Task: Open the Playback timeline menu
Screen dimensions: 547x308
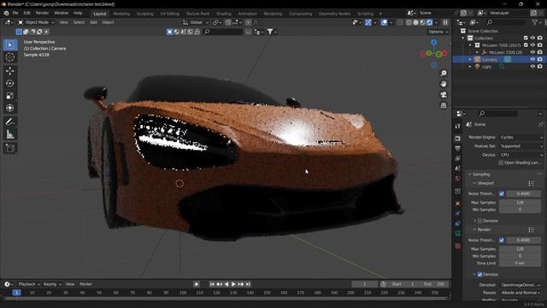Action: coord(29,284)
